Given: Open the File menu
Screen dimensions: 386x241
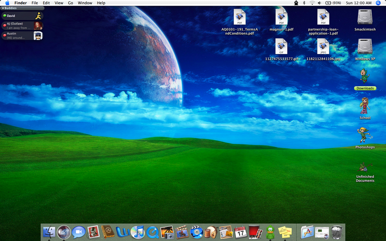Looking at the screenshot, I should (x=35, y=3).
